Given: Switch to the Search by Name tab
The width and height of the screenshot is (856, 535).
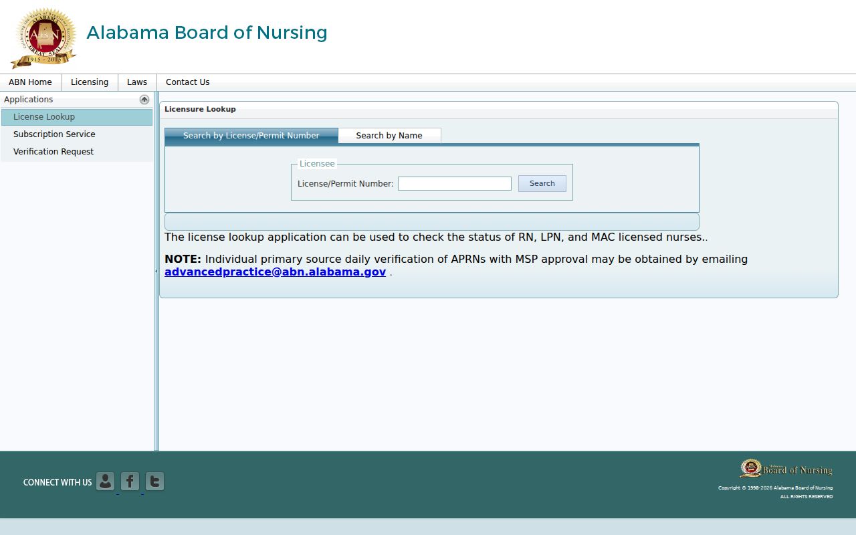Looking at the screenshot, I should click(389, 136).
